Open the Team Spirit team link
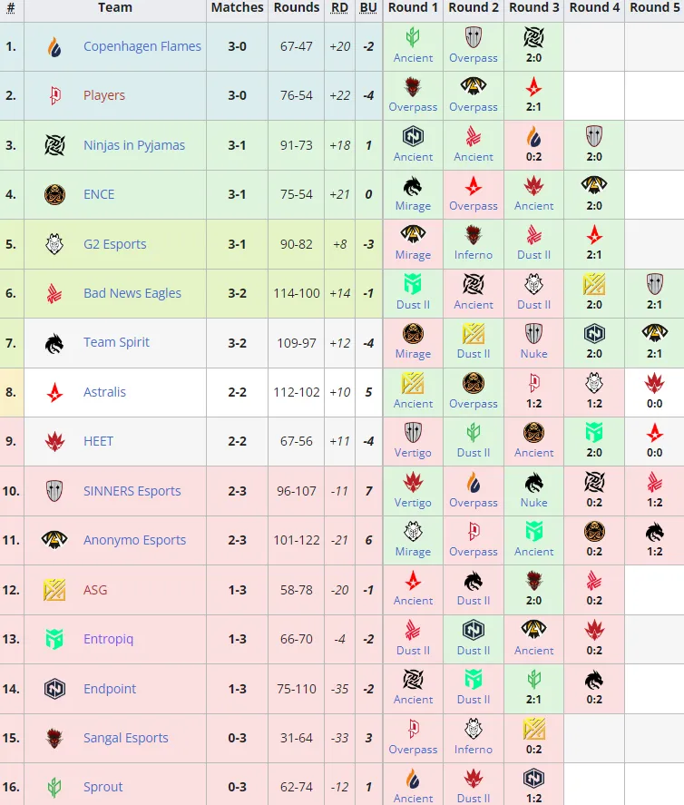Image resolution: width=684 pixels, height=805 pixels. click(116, 342)
